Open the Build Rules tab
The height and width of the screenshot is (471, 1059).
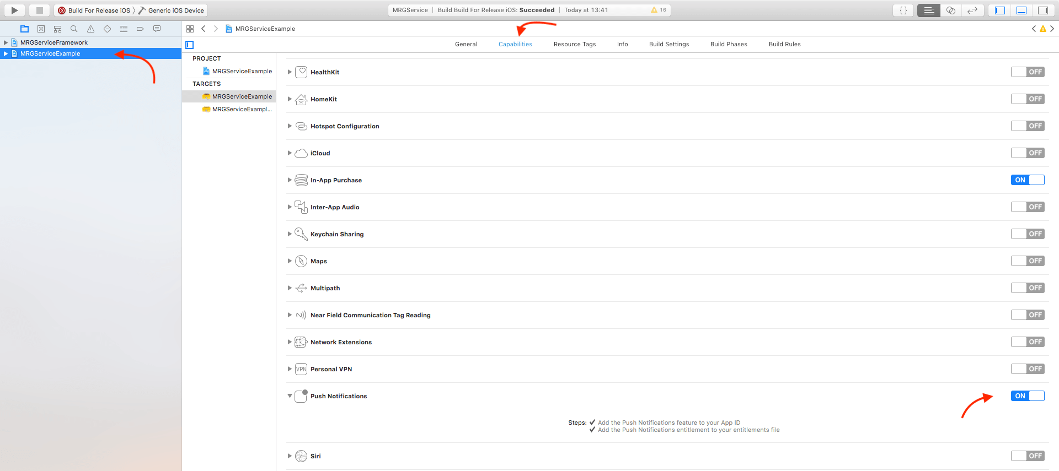pyautogui.click(x=784, y=44)
